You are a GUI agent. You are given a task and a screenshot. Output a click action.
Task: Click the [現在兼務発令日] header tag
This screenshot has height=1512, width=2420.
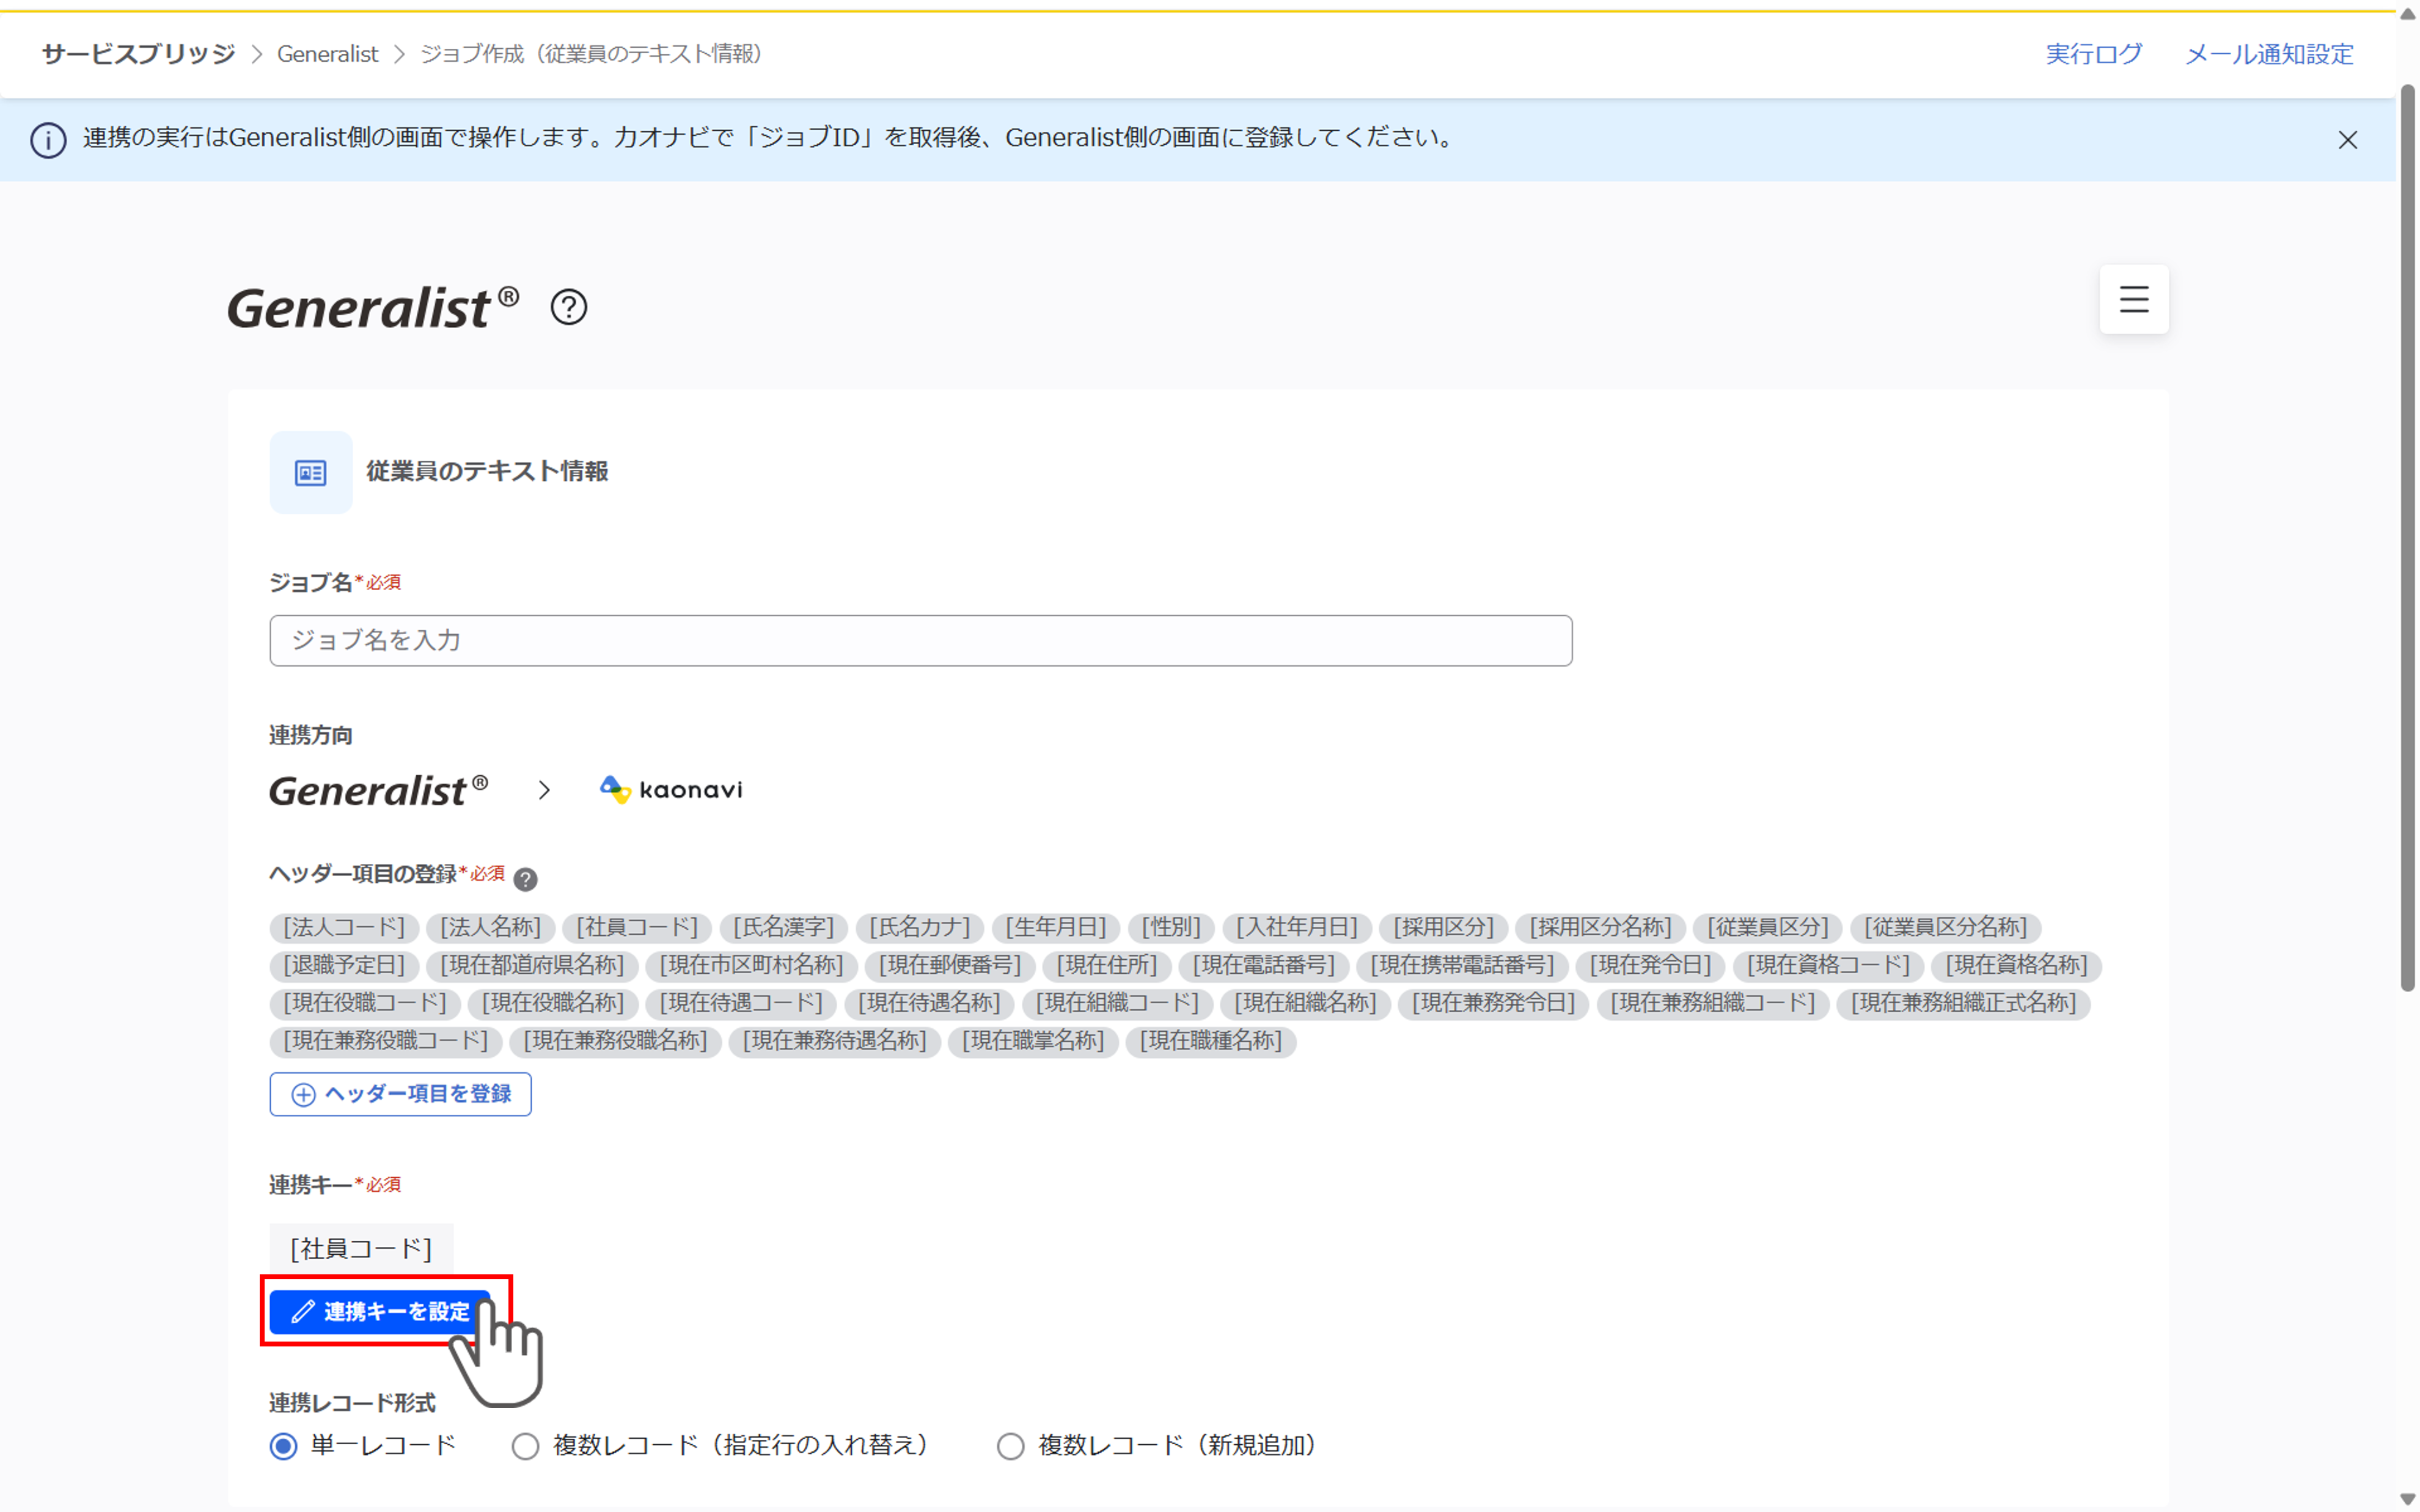pyautogui.click(x=1494, y=1004)
